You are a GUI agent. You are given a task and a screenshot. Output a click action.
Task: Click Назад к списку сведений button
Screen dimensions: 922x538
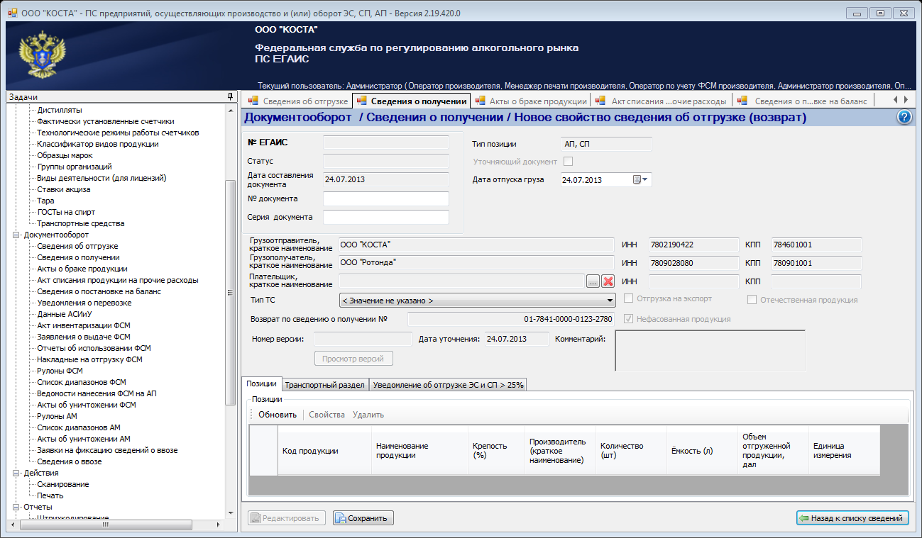click(x=852, y=518)
